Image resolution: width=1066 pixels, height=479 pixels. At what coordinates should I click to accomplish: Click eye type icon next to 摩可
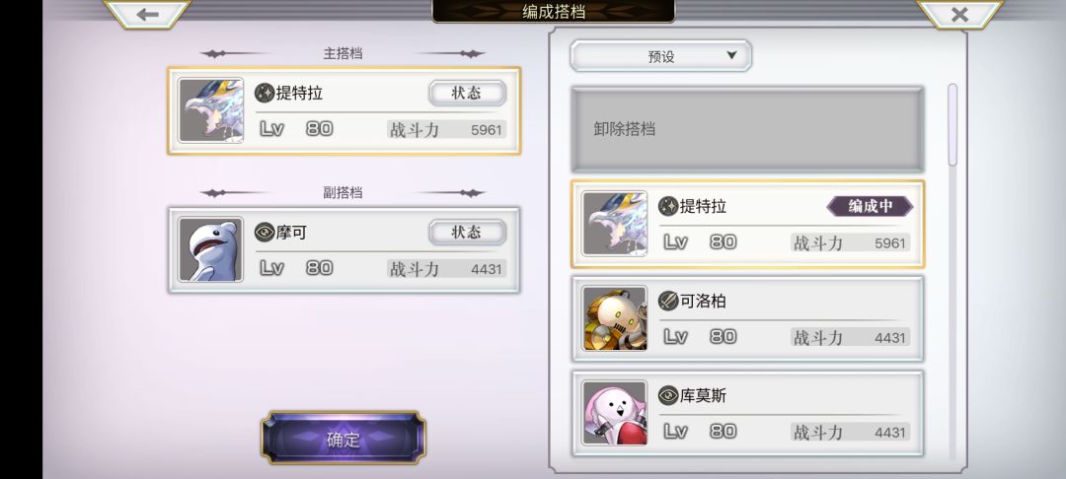265,233
